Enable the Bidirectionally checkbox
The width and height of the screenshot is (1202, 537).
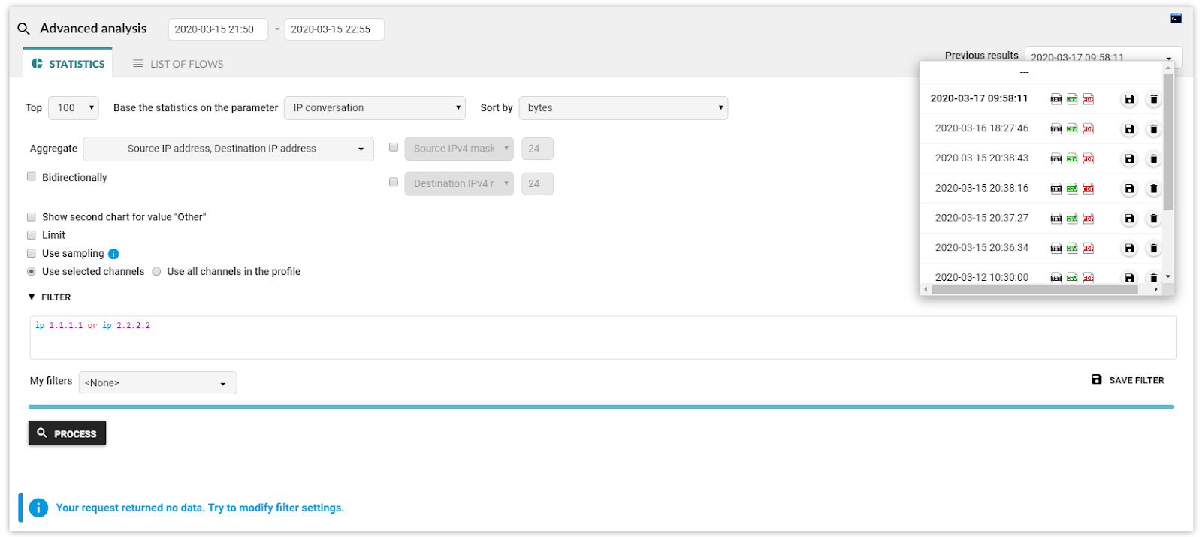coord(32,176)
